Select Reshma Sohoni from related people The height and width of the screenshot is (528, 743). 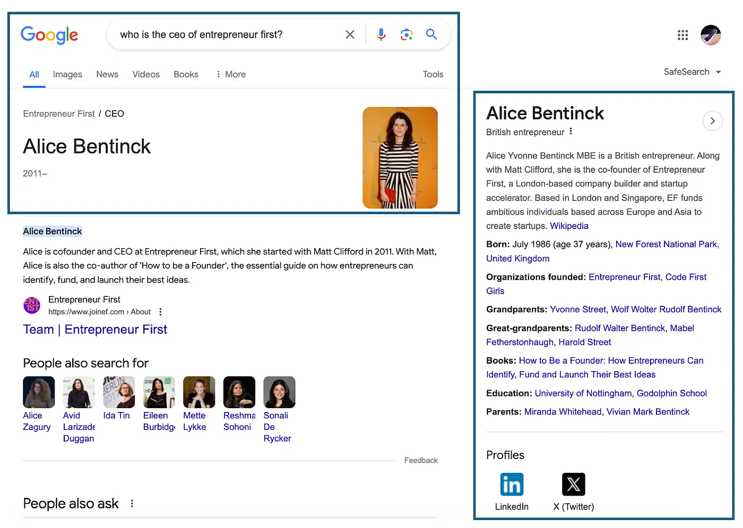239,404
